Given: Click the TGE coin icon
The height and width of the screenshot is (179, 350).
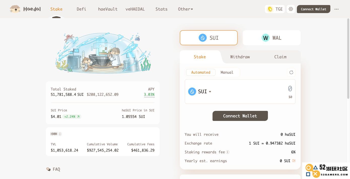Looking at the screenshot, I should click(270, 9).
